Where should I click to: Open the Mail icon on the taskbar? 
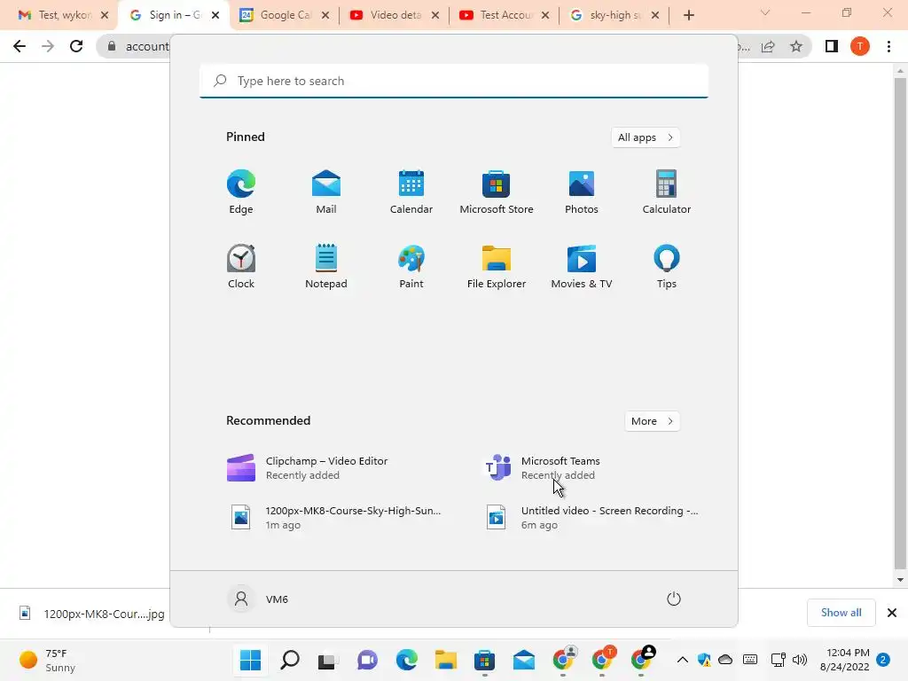[523, 660]
